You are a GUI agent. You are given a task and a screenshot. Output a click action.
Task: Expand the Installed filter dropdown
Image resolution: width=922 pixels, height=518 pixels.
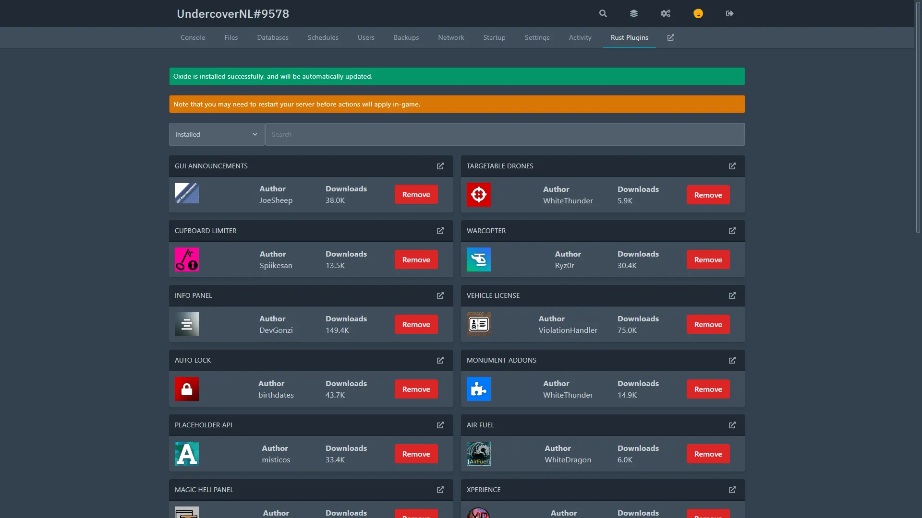(x=217, y=134)
